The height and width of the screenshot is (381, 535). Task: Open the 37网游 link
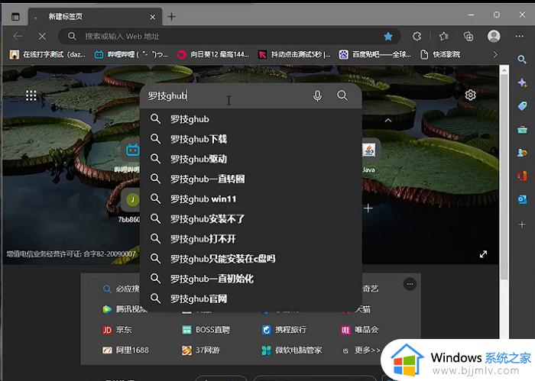pyautogui.click(x=200, y=350)
